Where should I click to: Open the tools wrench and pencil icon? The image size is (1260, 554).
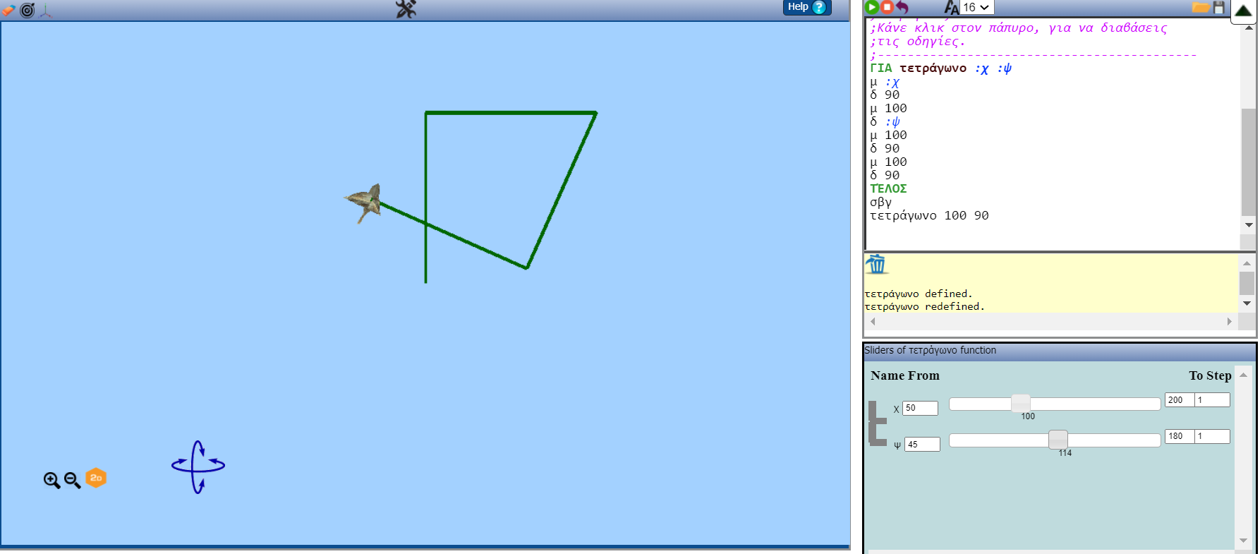point(406,9)
